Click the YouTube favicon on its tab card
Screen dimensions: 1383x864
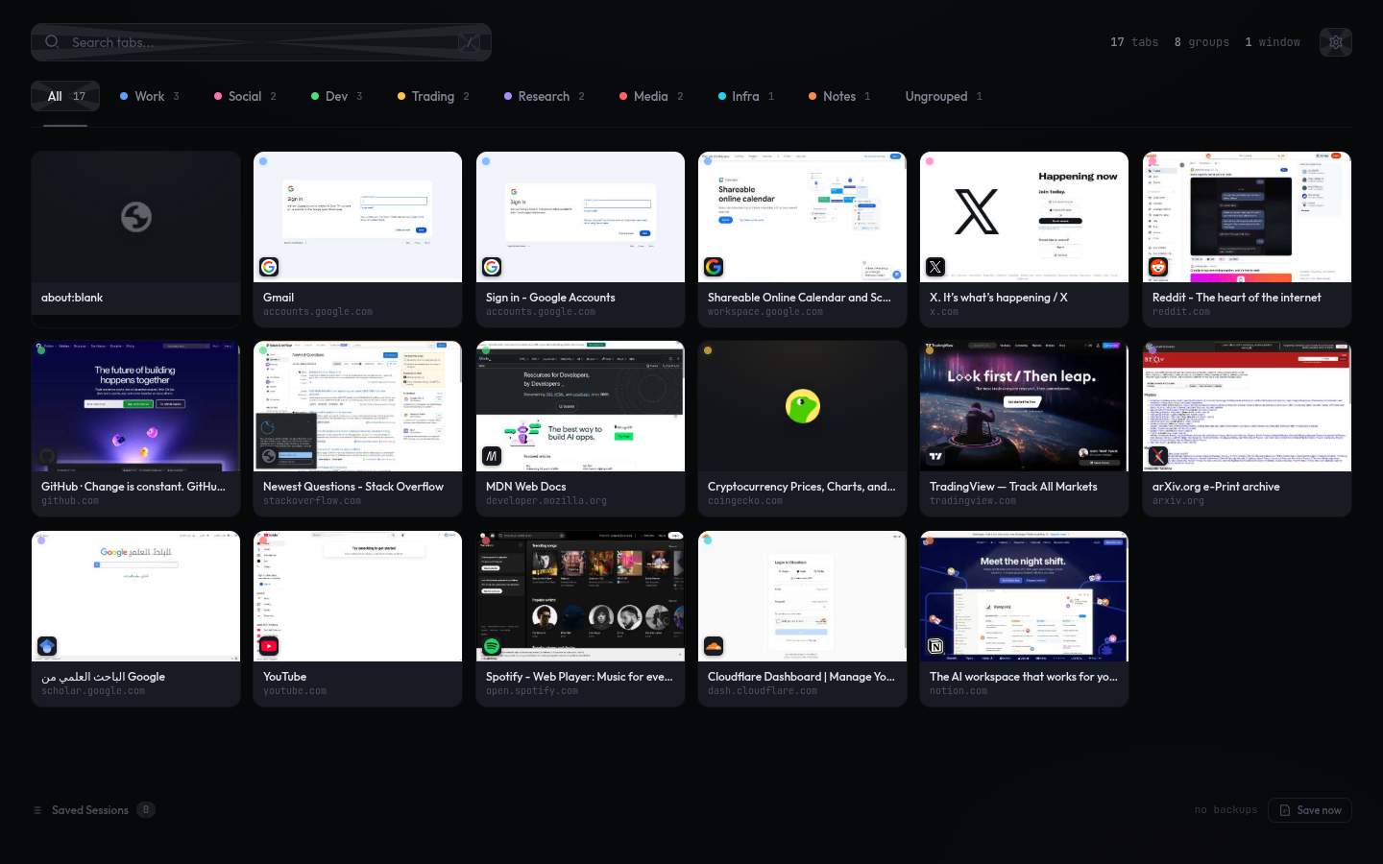pyautogui.click(x=269, y=646)
